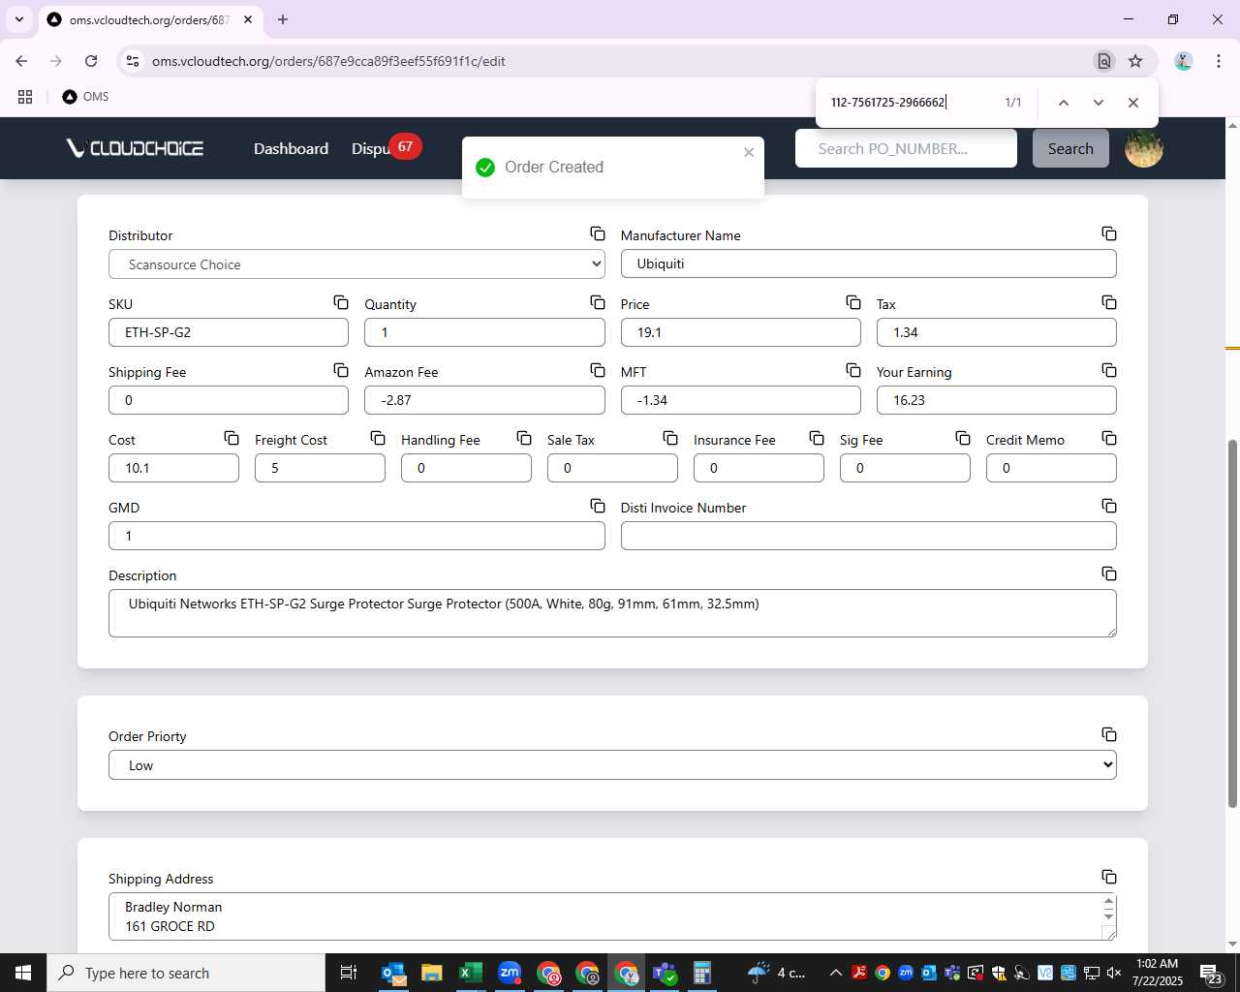Click the Disti Invoice Number input
The height and width of the screenshot is (992, 1240).
pos(868,536)
